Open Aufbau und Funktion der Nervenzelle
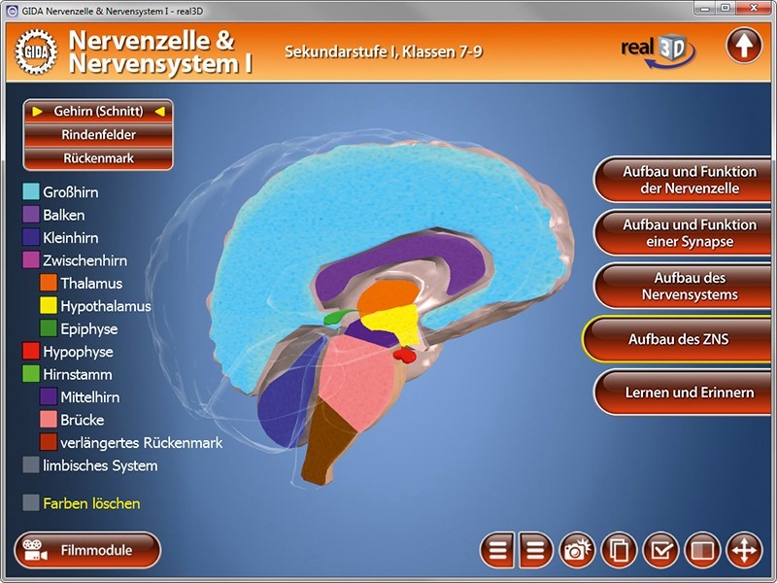 point(683,180)
